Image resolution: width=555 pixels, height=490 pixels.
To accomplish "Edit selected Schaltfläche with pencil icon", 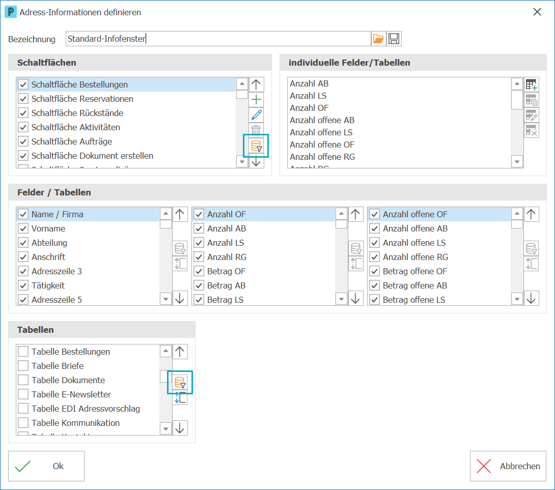I will [x=256, y=115].
